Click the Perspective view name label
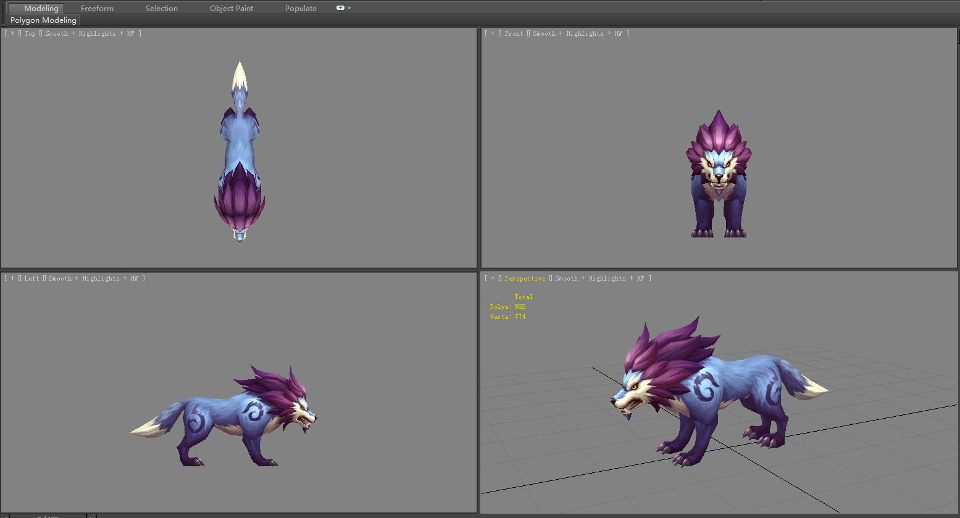960x518 pixels. tap(525, 278)
